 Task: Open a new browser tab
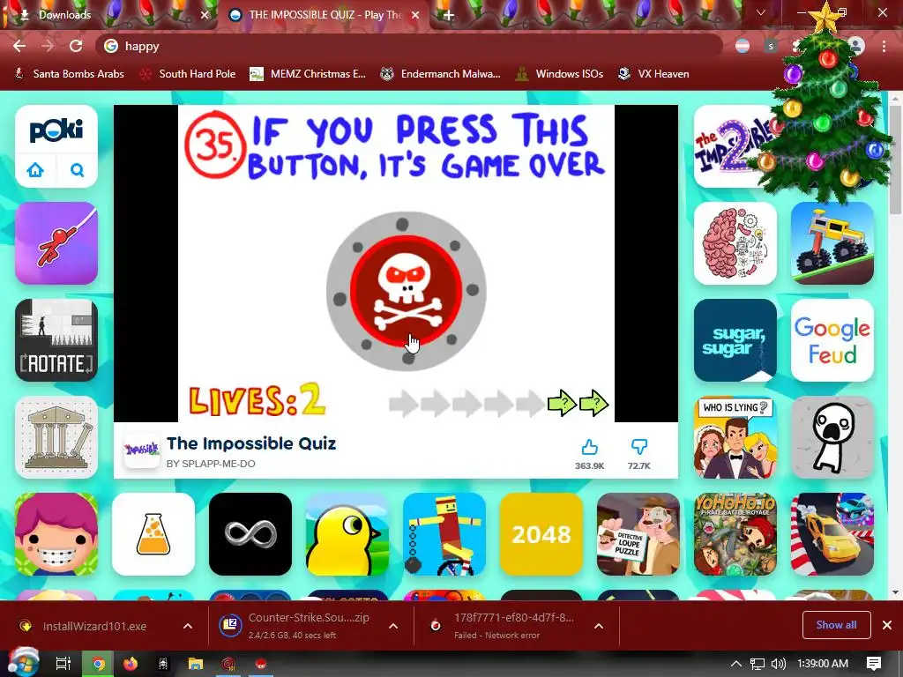coord(449,16)
